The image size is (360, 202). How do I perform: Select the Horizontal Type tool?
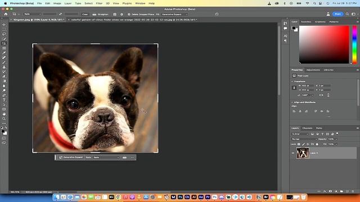pos(4,100)
